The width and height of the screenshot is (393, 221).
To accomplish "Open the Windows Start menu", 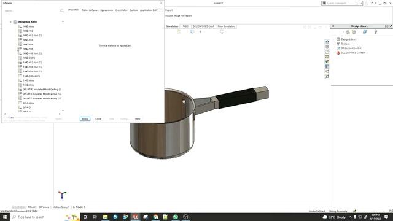I will point(5,217).
